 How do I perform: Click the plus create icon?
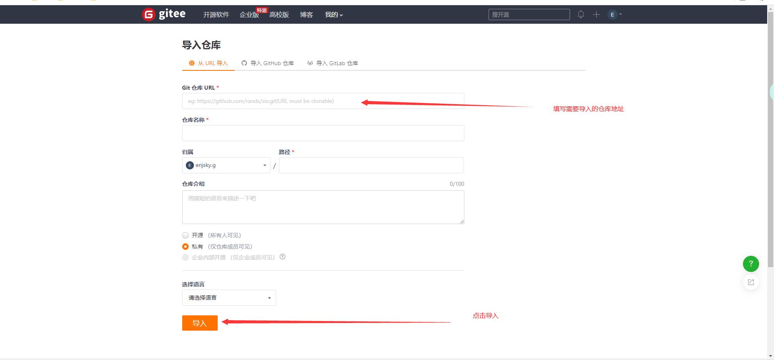[x=596, y=14]
